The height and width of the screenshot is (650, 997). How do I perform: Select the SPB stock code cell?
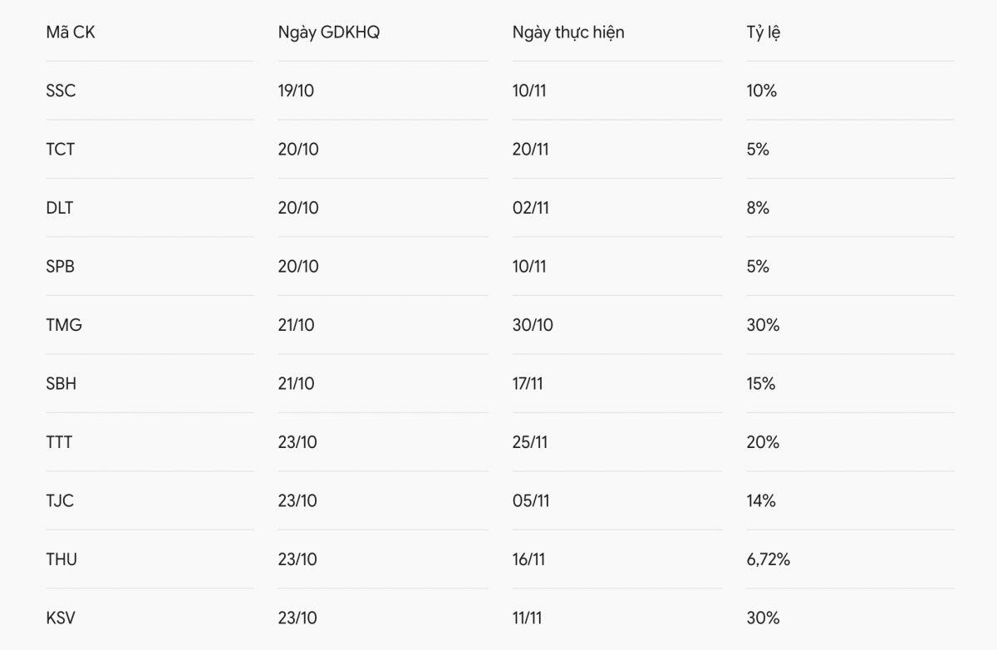pyautogui.click(x=61, y=267)
